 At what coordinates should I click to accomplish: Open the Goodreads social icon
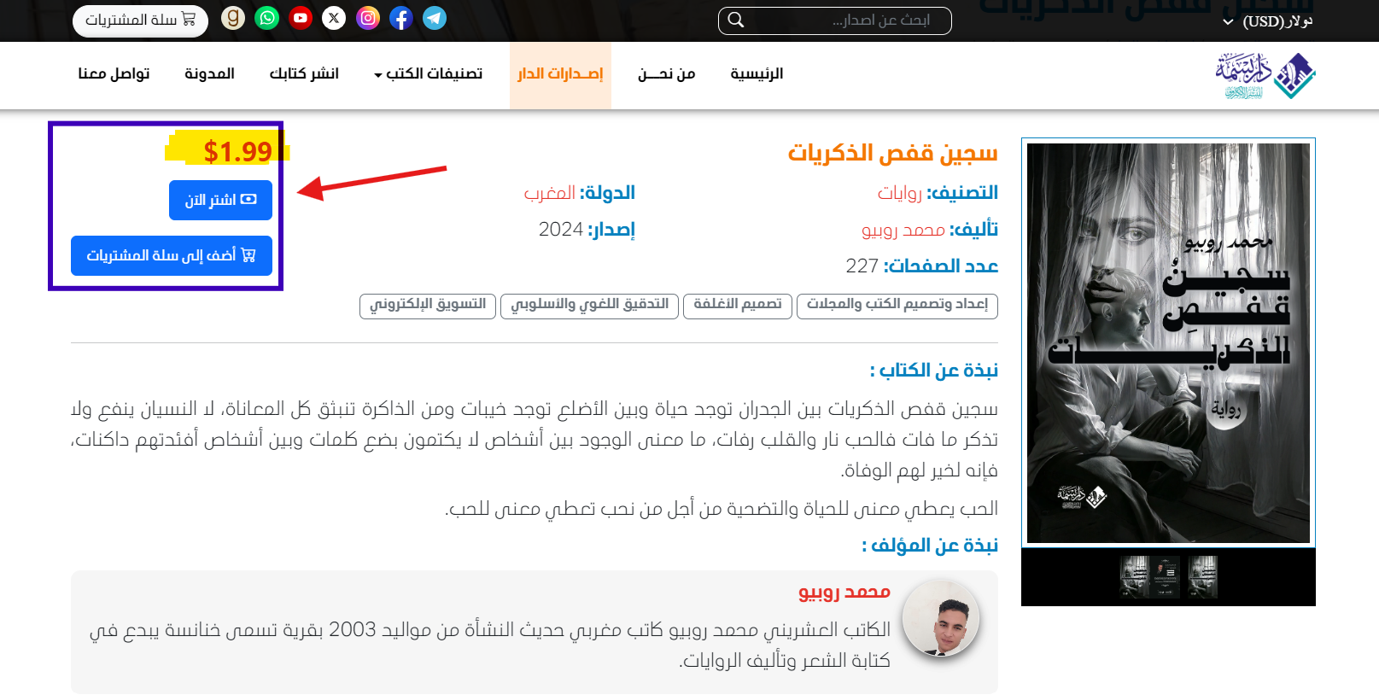[x=233, y=18]
